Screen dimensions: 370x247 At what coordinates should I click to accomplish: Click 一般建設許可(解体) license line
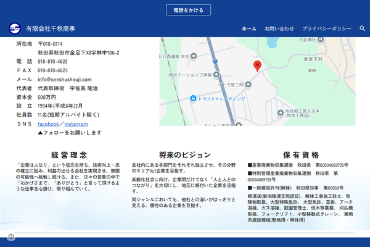[295, 188]
